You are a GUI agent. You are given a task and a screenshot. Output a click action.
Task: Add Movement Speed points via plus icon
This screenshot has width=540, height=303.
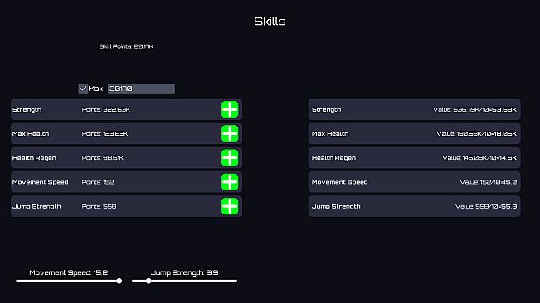[x=230, y=182]
